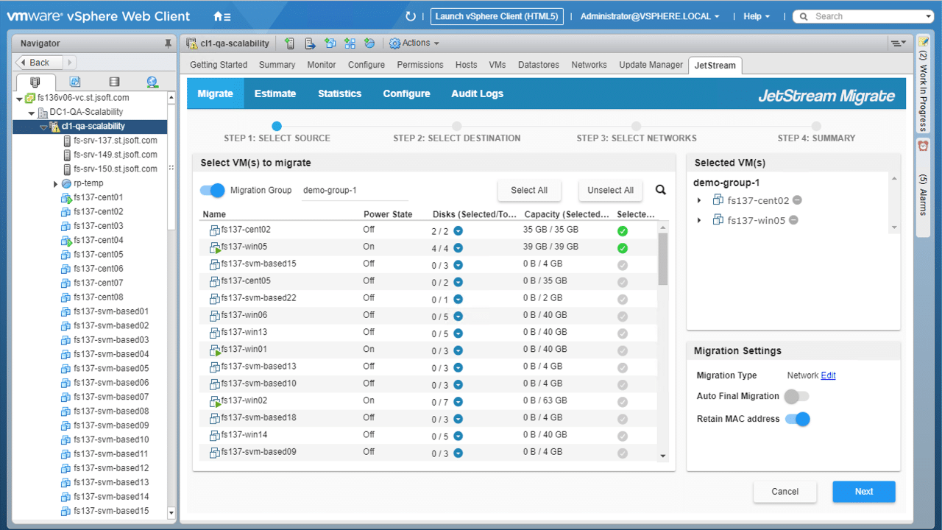Select fs137-win06 with its gray check icon
942x530 pixels.
click(623, 316)
